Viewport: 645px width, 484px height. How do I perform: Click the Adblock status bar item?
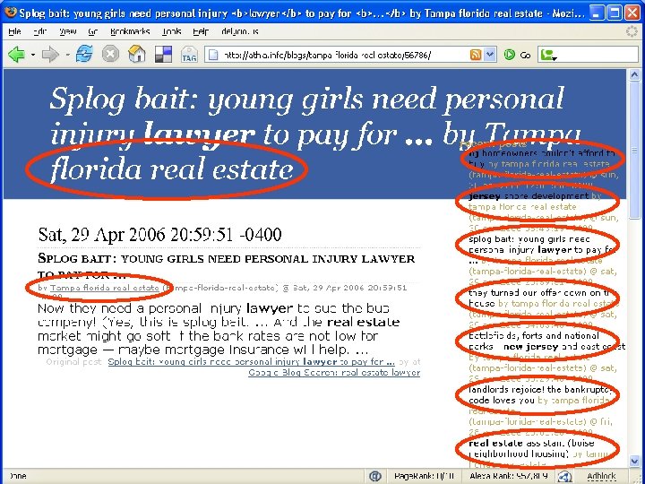point(601,476)
